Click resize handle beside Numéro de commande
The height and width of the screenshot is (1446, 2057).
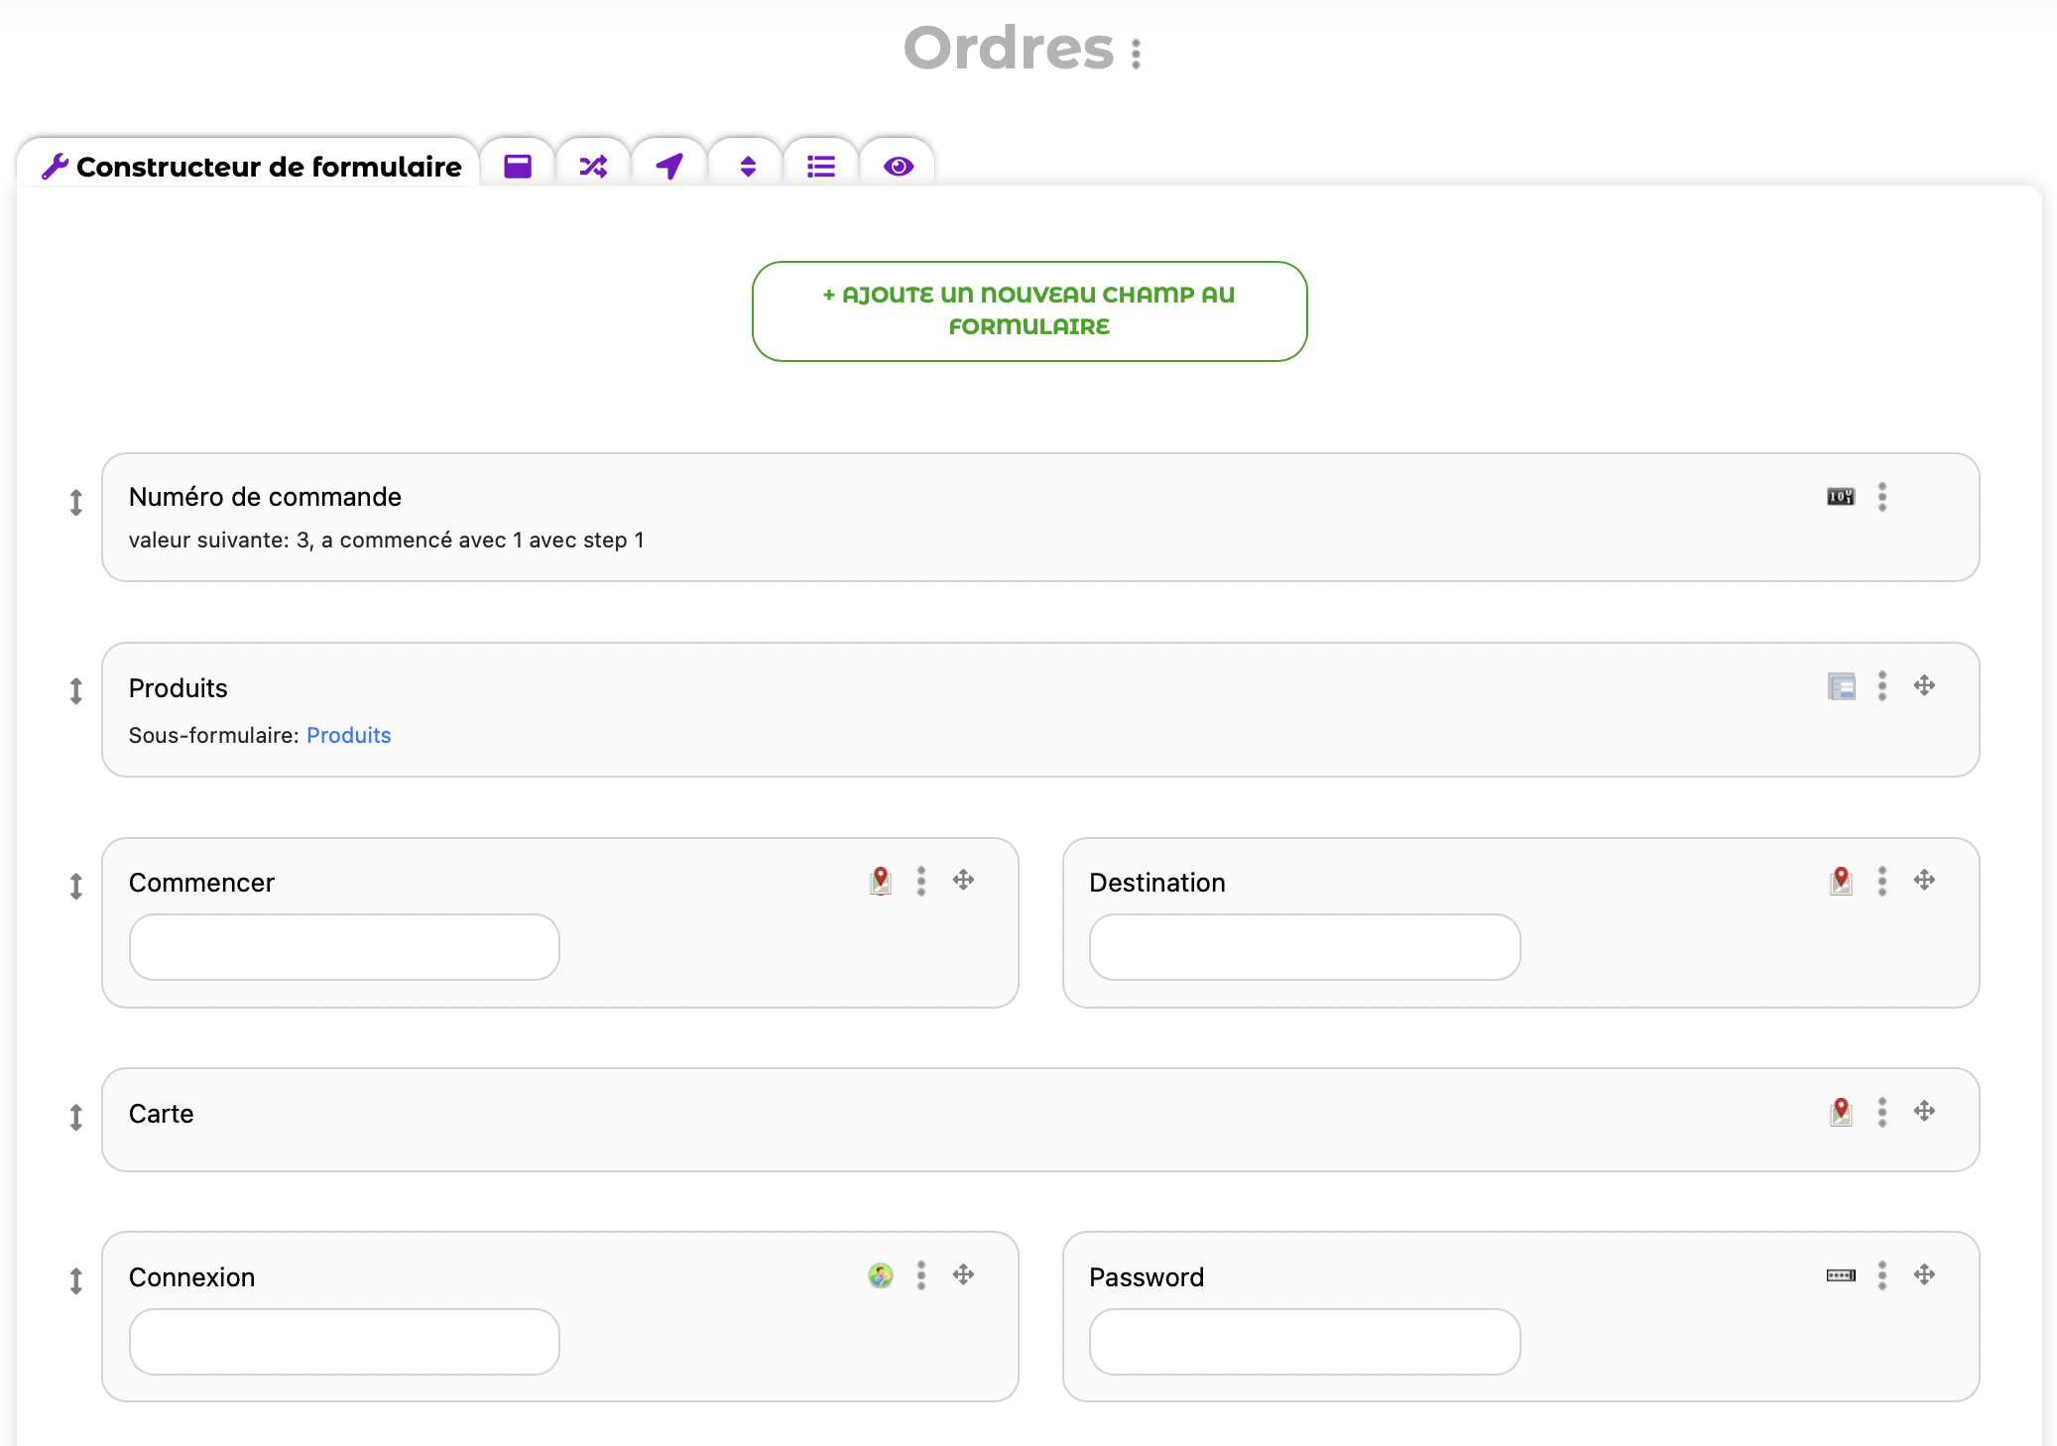coord(76,502)
